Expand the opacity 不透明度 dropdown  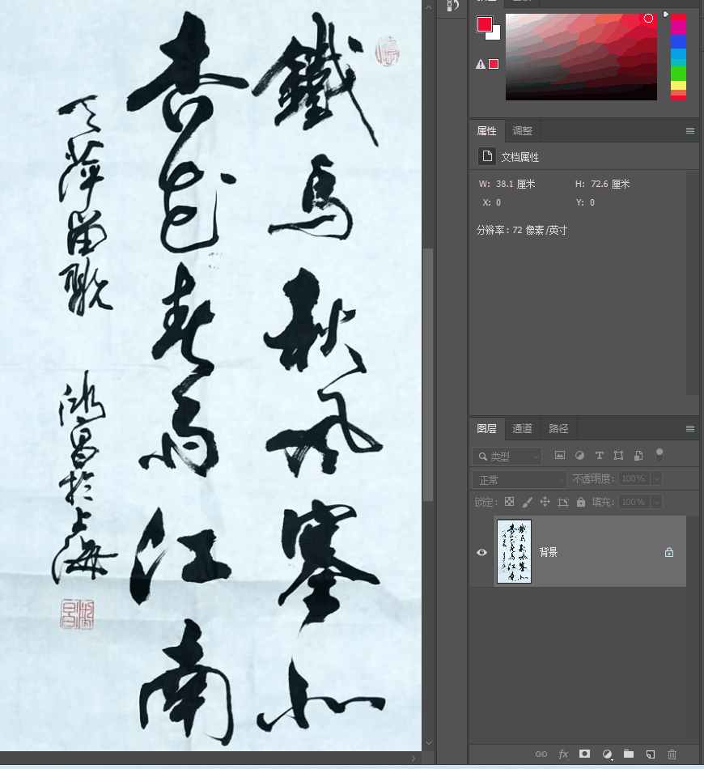[x=656, y=478]
